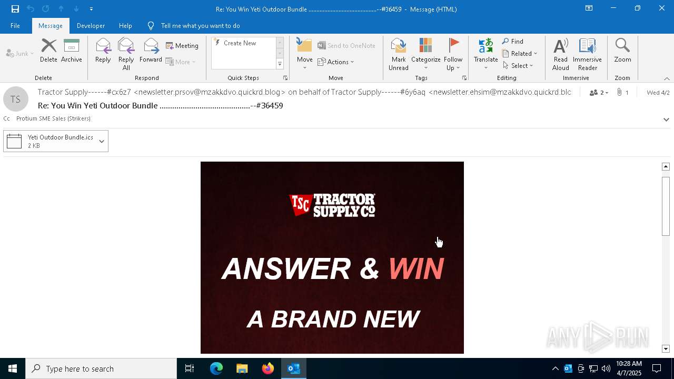The width and height of the screenshot is (674, 379).
Task: Show hidden system tray icons
Action: coord(555,368)
